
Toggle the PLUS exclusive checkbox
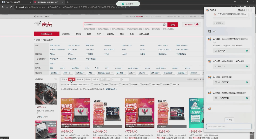(x=162, y=84)
